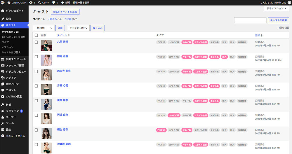Click the cast search input field

pyautogui.click(x=250, y=20)
